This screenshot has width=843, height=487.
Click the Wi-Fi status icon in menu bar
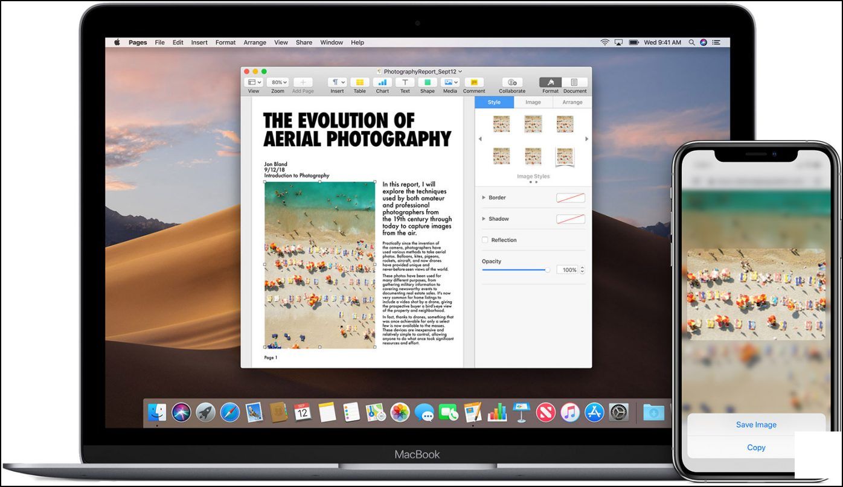(x=604, y=42)
